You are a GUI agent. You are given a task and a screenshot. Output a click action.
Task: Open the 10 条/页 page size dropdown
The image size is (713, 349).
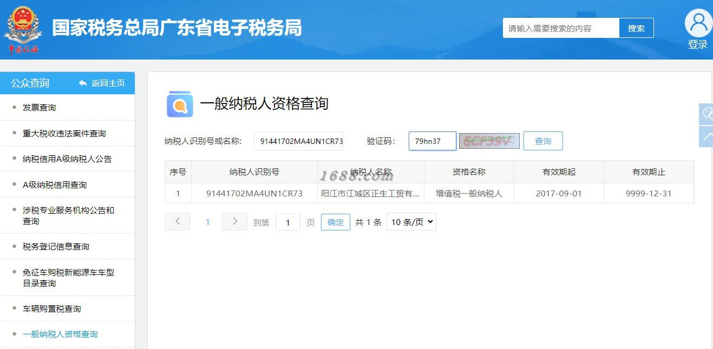pos(411,222)
